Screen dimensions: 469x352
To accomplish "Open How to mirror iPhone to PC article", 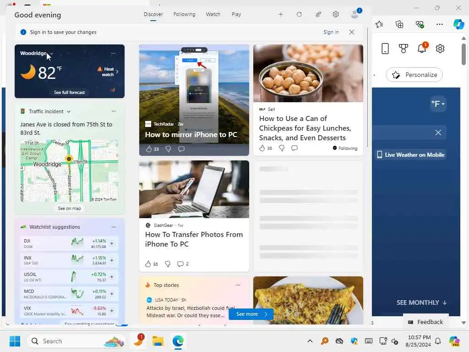I will tap(191, 135).
